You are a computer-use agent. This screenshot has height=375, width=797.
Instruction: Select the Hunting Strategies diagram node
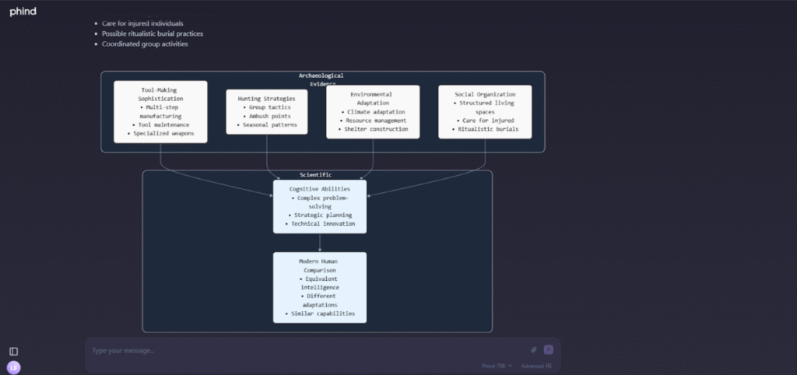click(266, 112)
